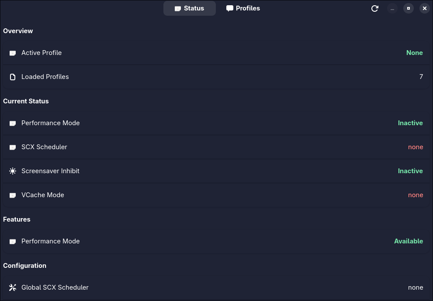Click the Global SCX Scheduler none value
Screen dimensions: 433x301
tap(416, 287)
